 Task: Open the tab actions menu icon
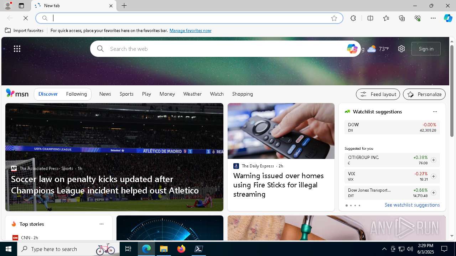pos(21,6)
